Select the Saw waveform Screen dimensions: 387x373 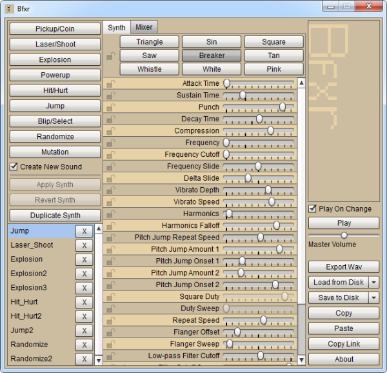(x=150, y=55)
